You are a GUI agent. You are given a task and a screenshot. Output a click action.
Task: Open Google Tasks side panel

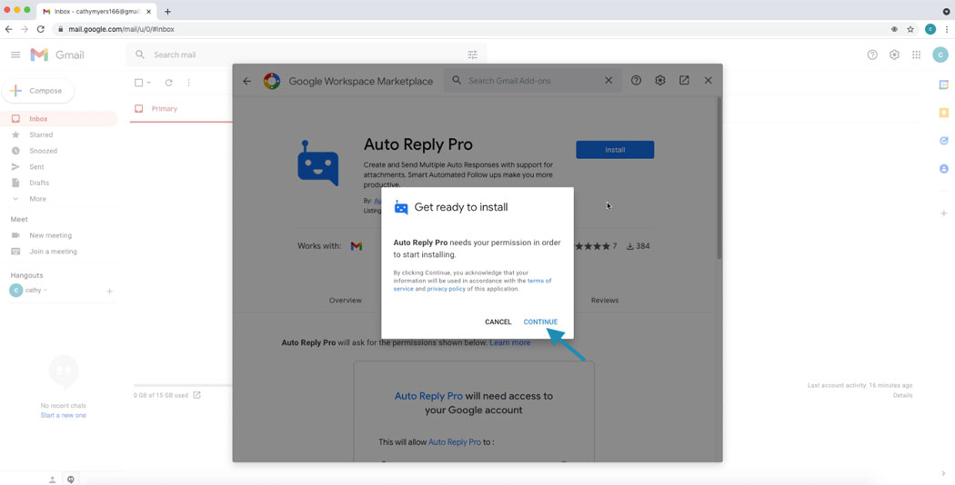point(943,141)
